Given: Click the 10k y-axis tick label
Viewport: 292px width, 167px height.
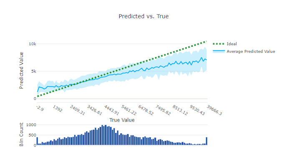Looking at the screenshot, I should point(32,43).
